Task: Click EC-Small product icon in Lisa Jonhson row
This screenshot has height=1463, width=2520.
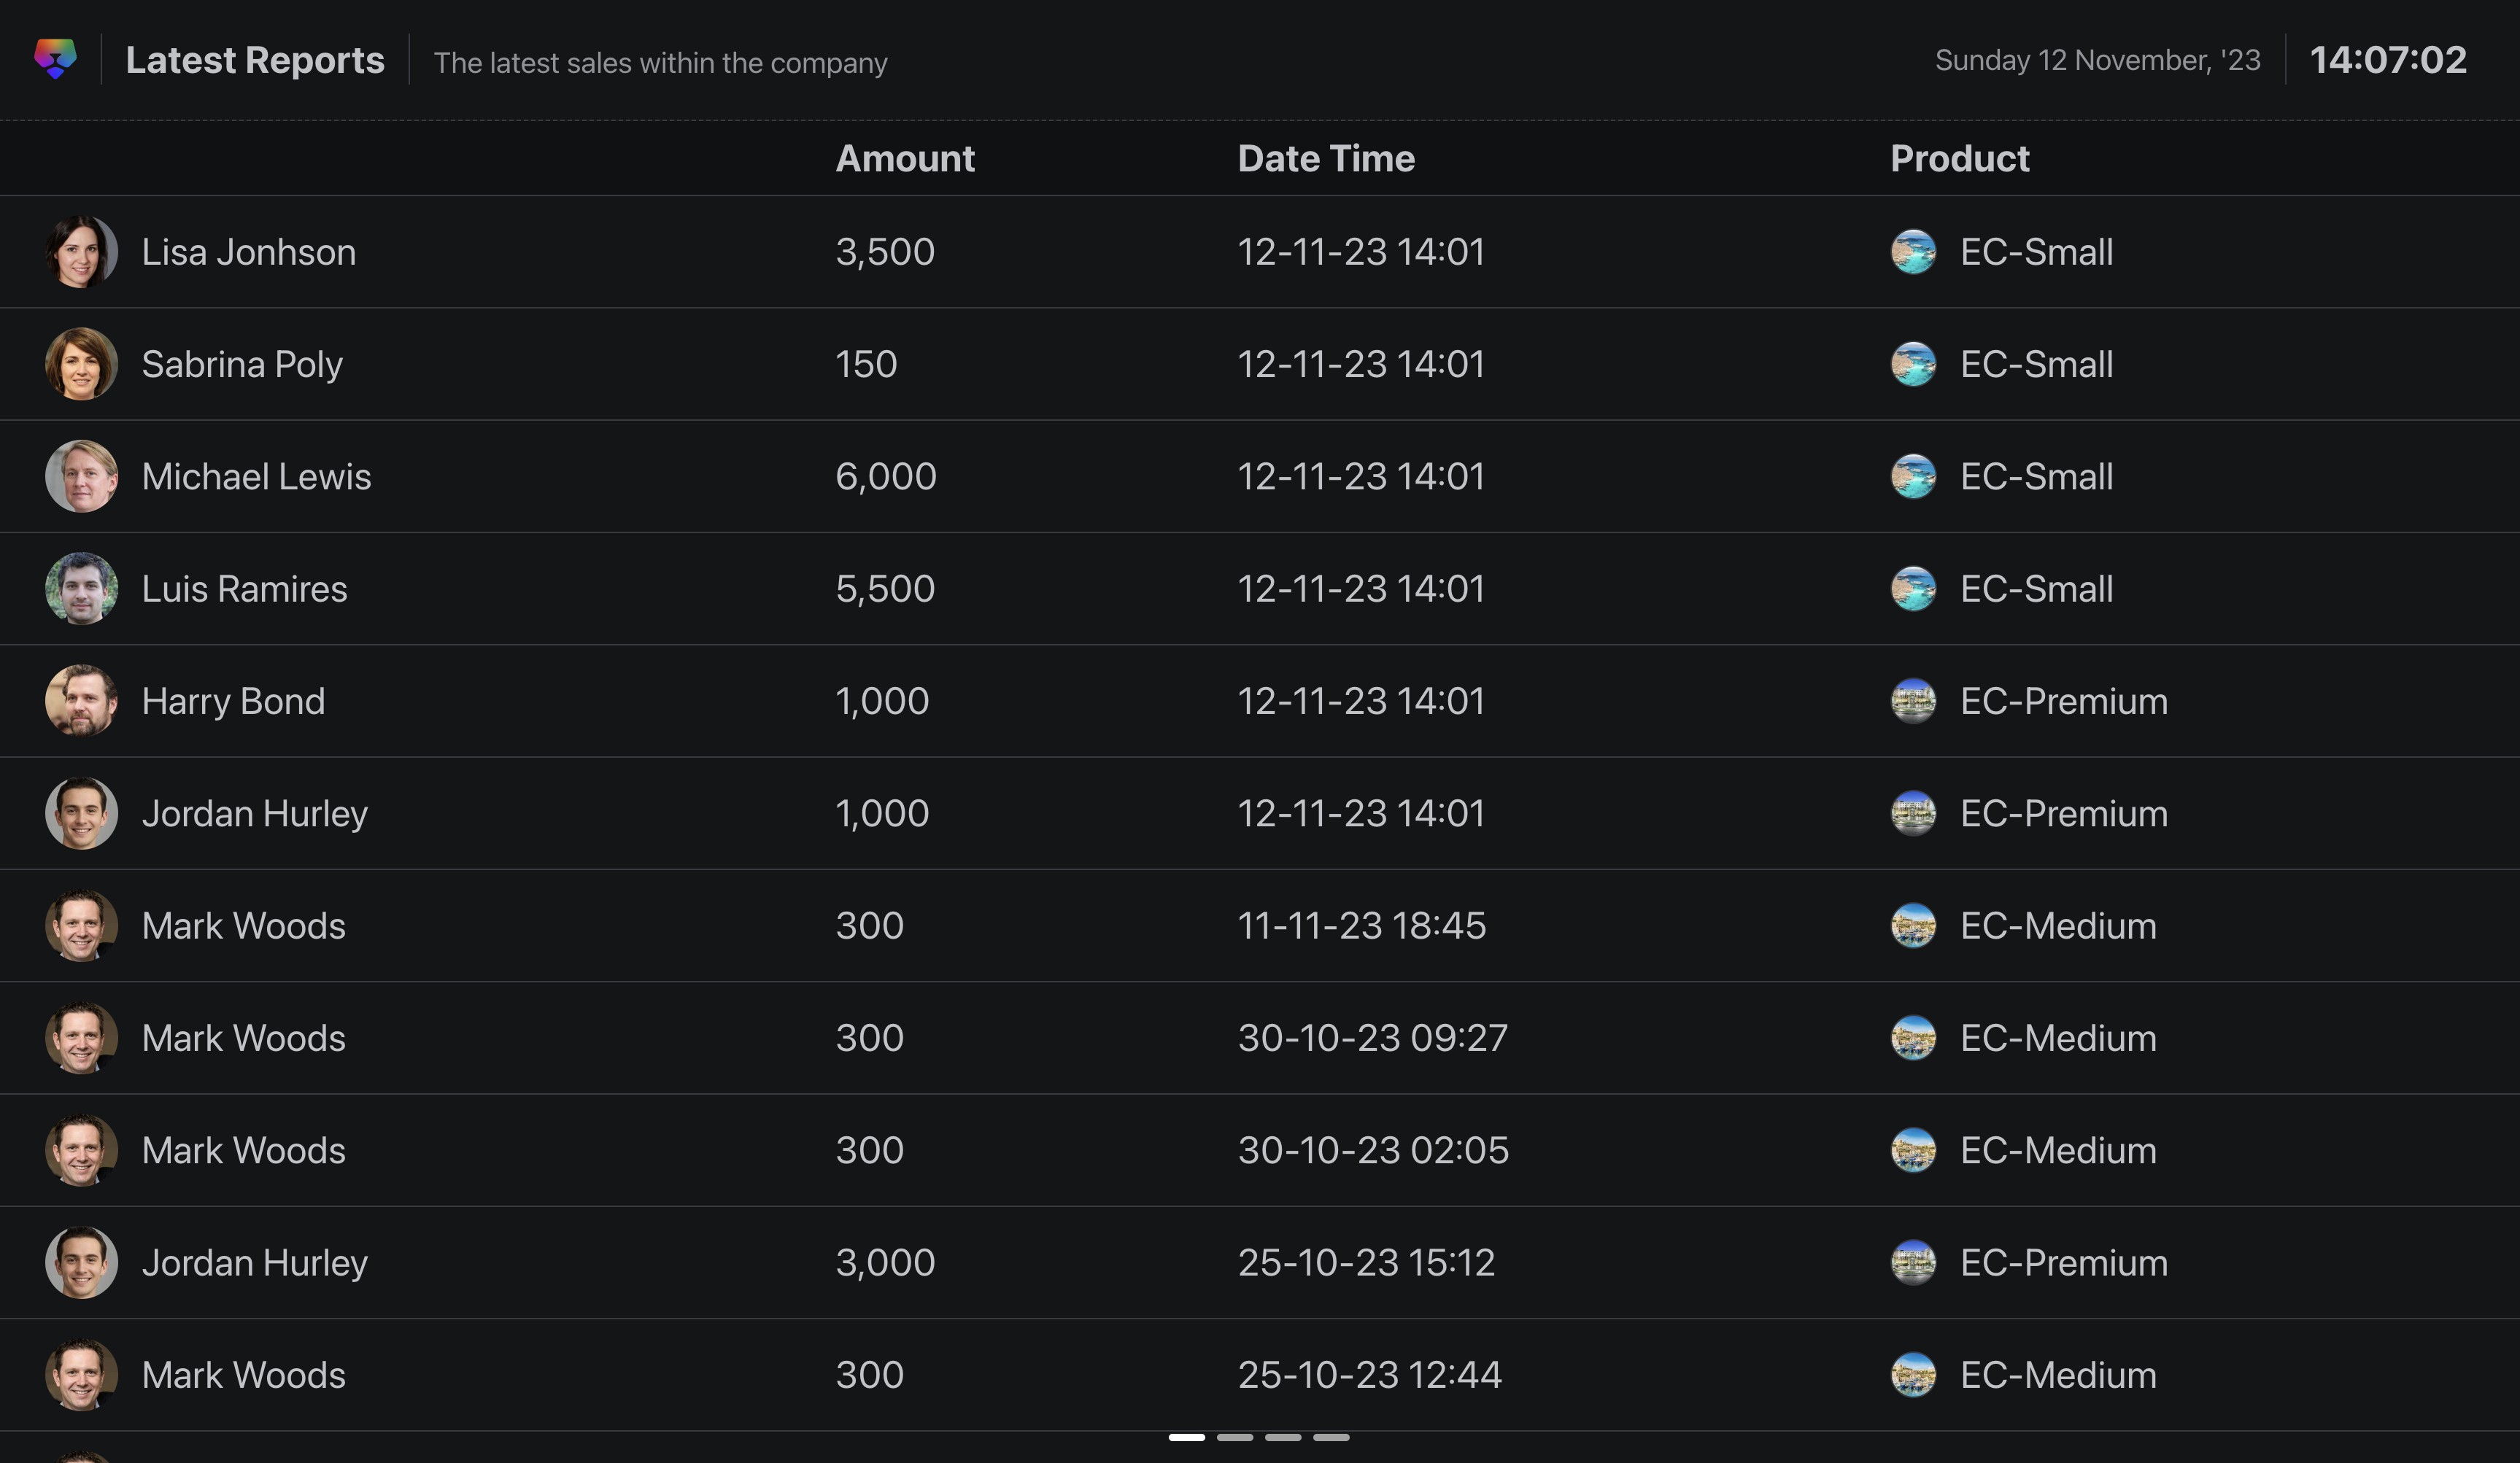Action: point(1913,252)
